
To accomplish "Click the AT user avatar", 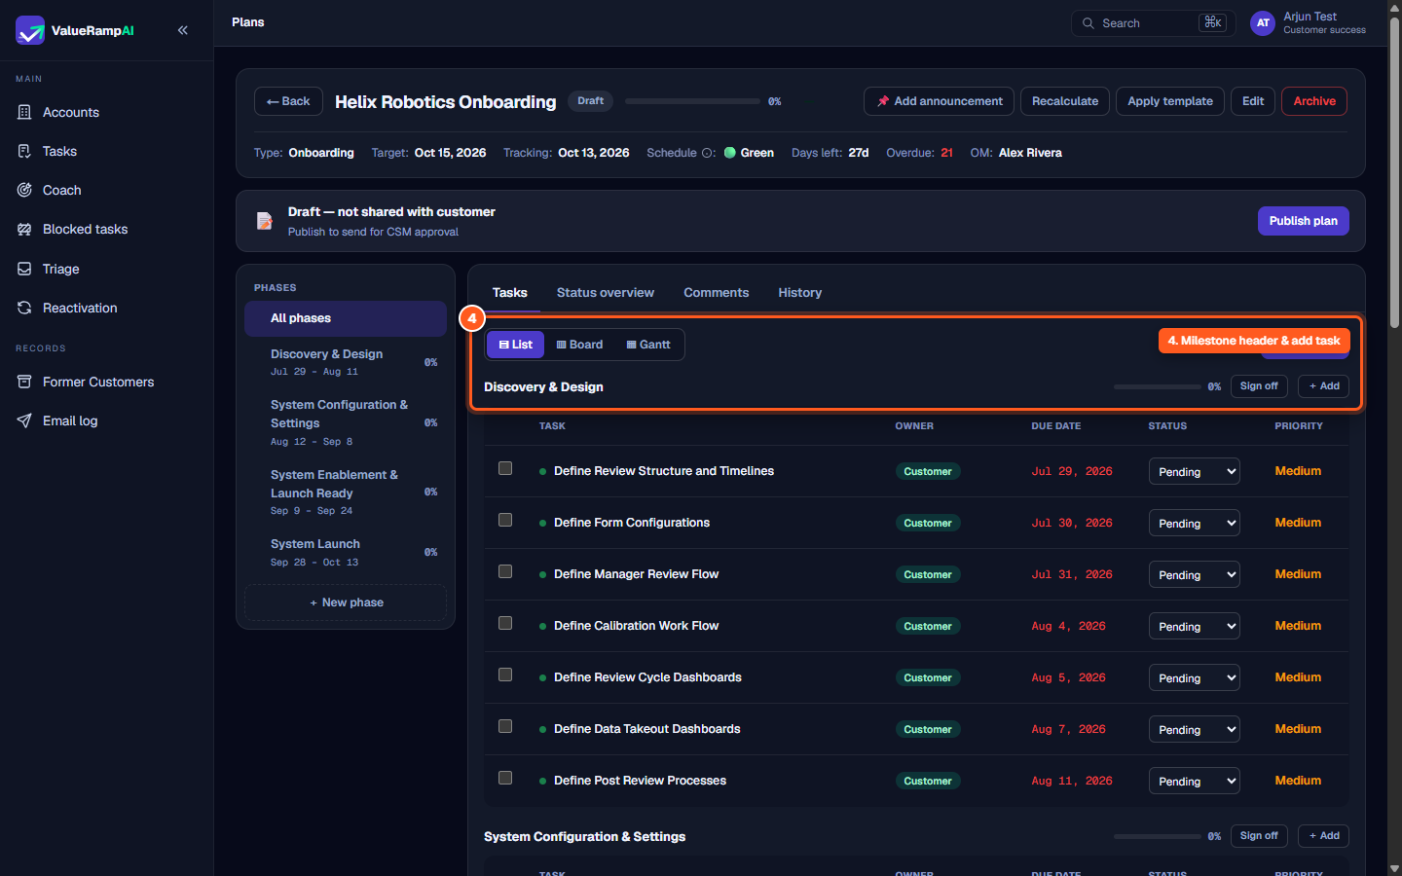I will [x=1263, y=23].
